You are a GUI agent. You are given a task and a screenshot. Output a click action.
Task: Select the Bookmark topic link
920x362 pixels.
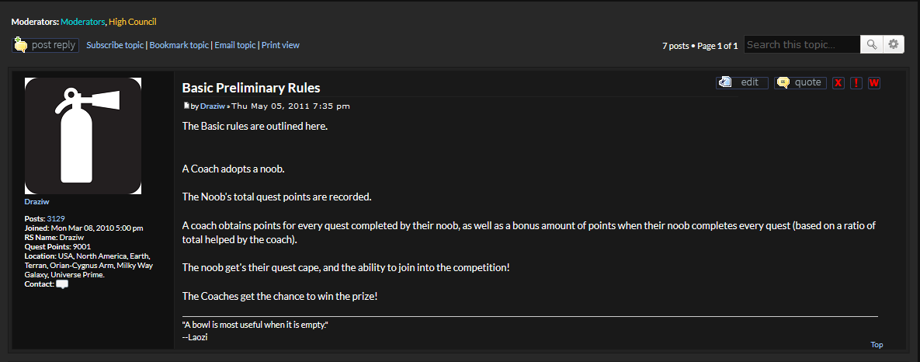tap(179, 45)
